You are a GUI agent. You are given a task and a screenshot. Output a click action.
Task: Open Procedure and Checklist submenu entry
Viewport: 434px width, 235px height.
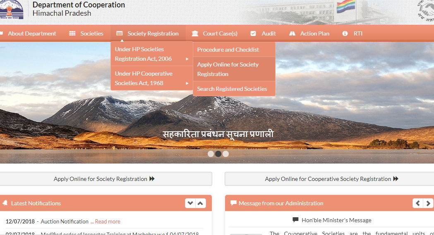(234, 50)
